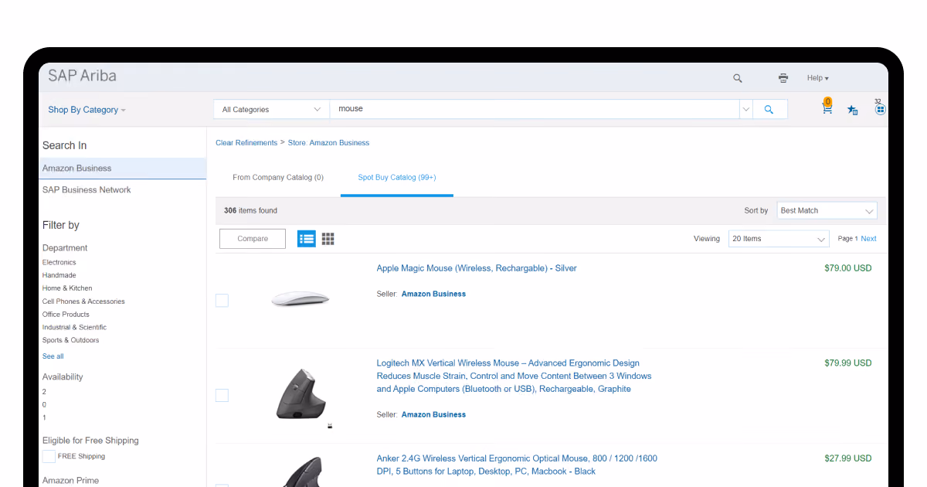Select Amazon Business under Search In

coord(123,169)
